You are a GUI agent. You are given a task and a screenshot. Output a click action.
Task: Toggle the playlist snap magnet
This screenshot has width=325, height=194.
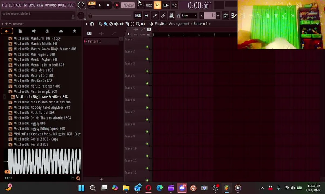click(92, 24)
